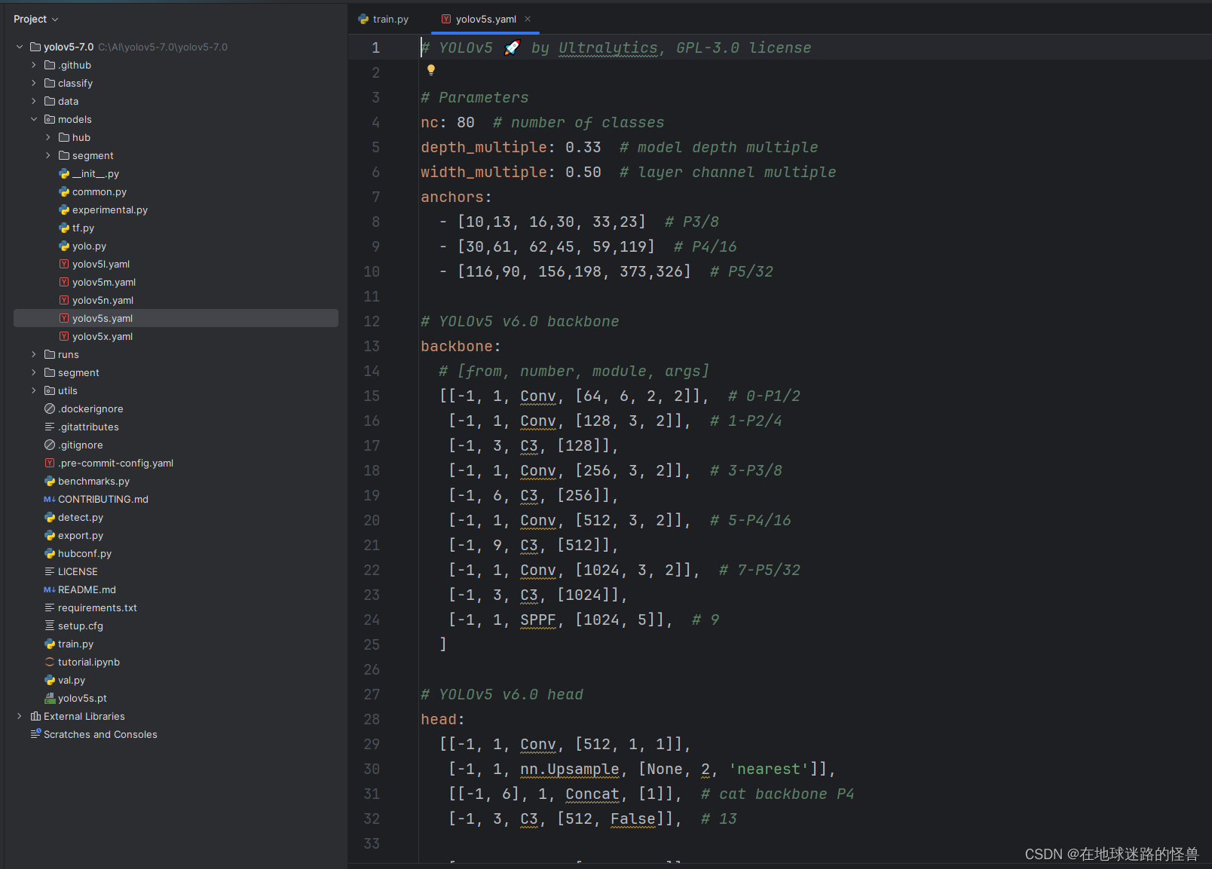
Task: Select yolov5s.yaml in the project tree
Action: pos(176,318)
